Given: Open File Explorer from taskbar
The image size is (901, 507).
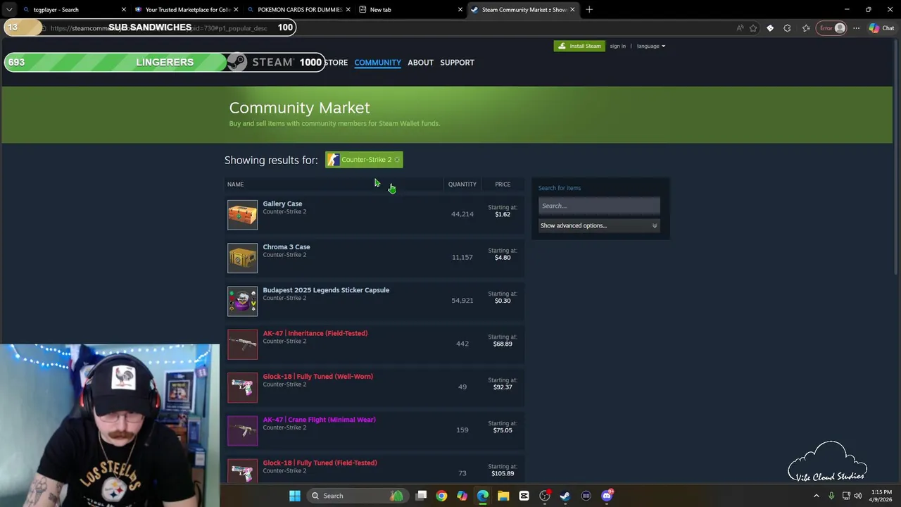Looking at the screenshot, I should click(x=503, y=496).
